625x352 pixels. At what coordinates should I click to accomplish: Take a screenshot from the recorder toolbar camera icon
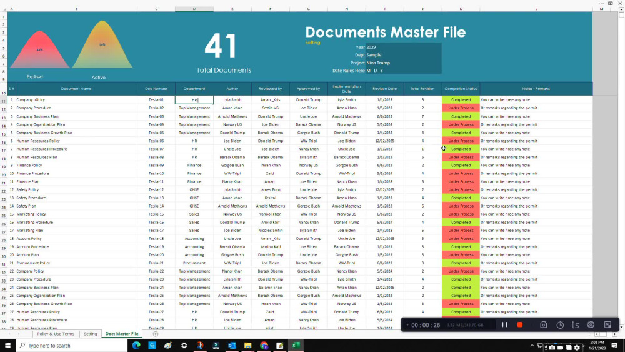543,325
